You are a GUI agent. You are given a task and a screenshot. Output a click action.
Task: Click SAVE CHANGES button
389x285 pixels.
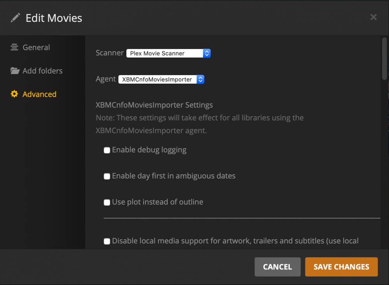pyautogui.click(x=342, y=267)
